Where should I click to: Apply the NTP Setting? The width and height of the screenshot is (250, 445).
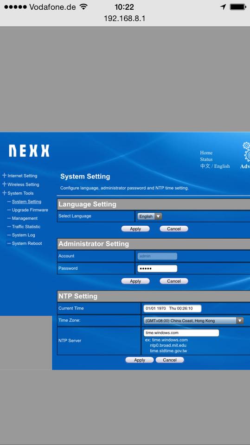[x=140, y=360]
